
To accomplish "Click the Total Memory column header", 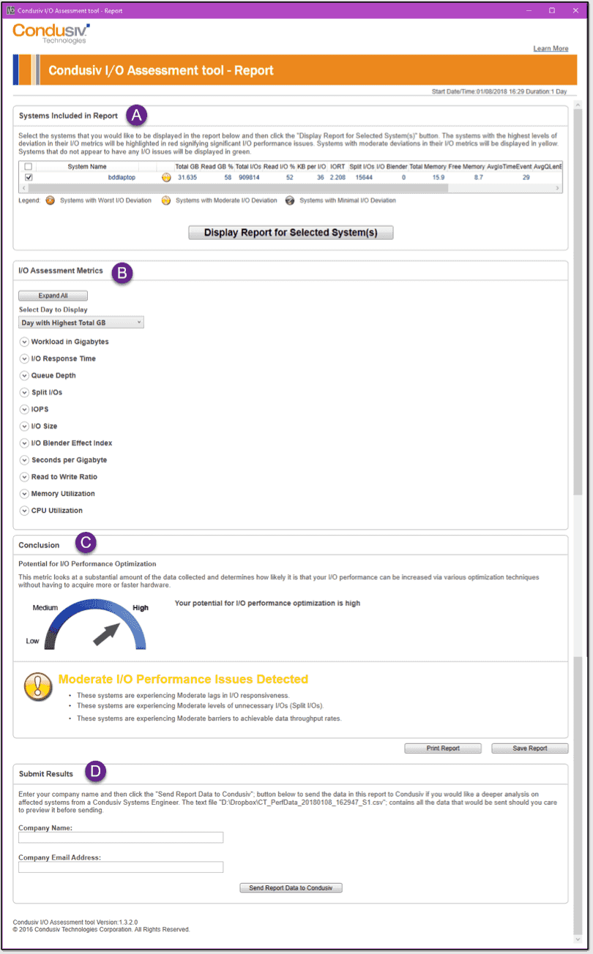I will 428,167.
